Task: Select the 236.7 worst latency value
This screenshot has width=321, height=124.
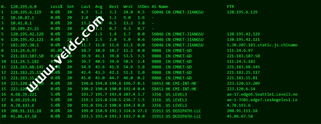Action: pos(129,100)
